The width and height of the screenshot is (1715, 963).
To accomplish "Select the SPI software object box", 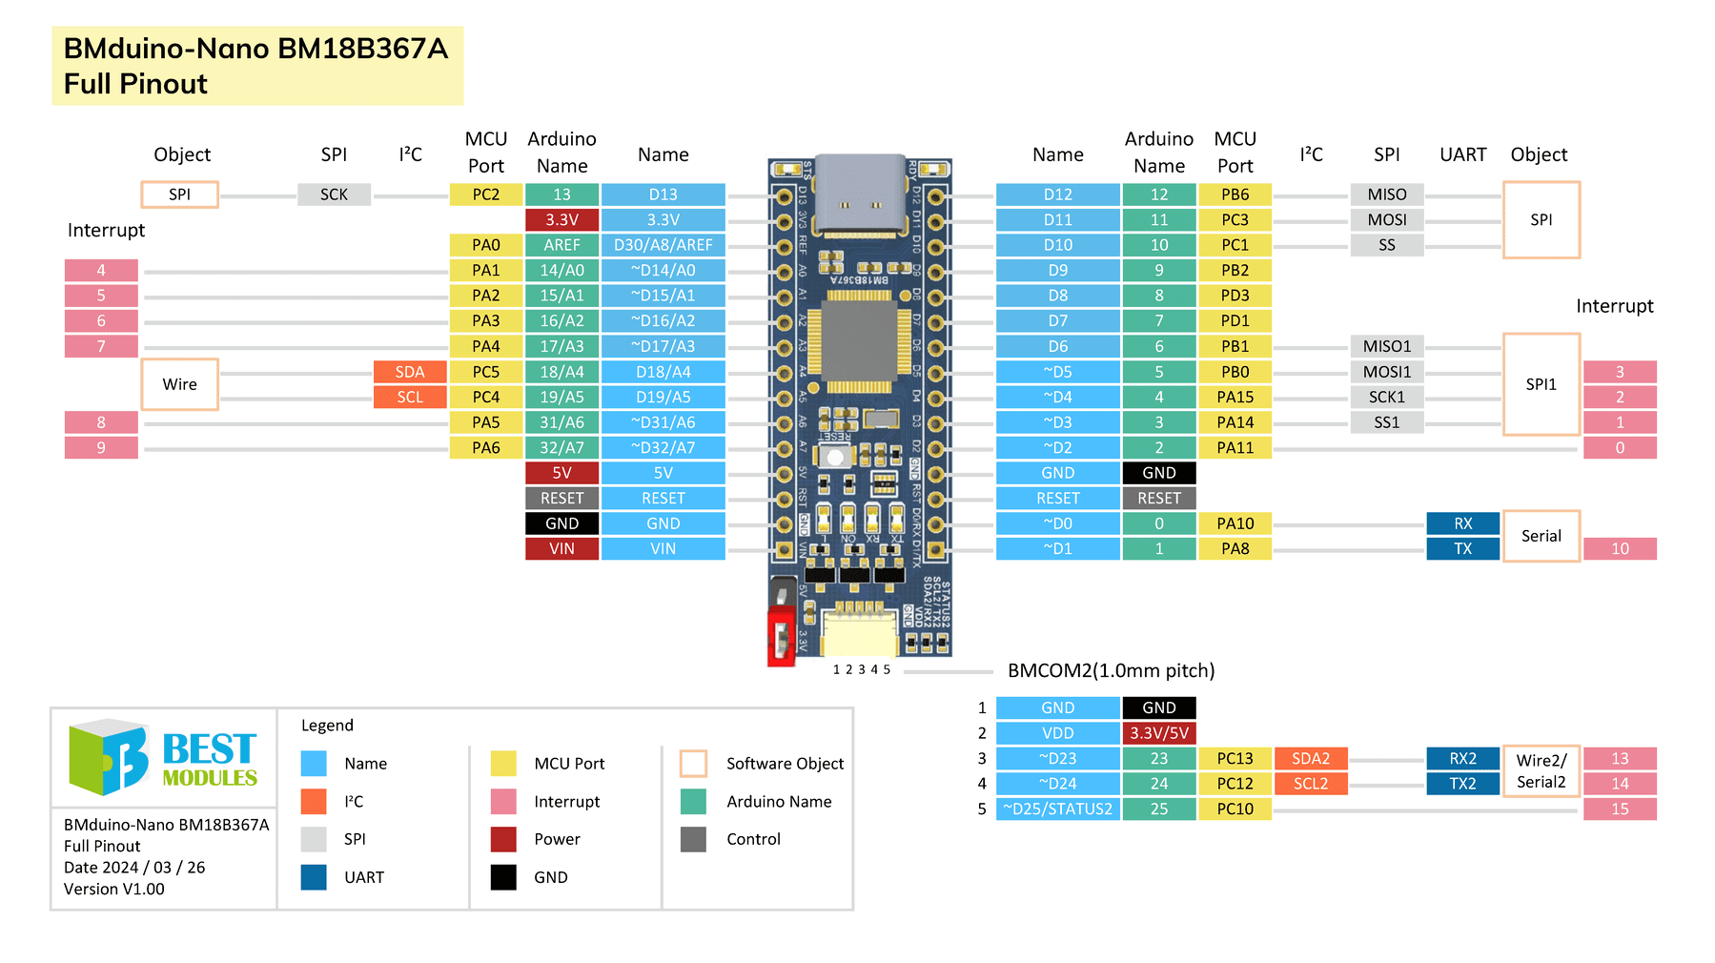I will pyautogui.click(x=178, y=194).
